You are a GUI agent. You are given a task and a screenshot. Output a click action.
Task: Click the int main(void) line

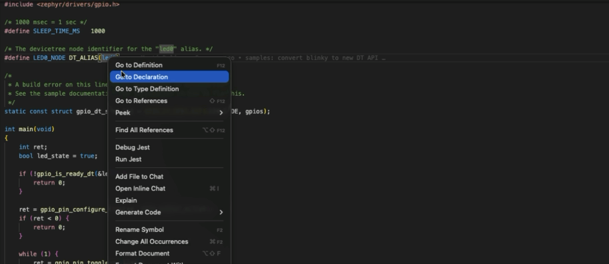[x=29, y=129]
